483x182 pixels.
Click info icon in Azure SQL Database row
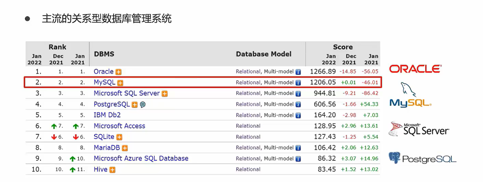coord(298,159)
